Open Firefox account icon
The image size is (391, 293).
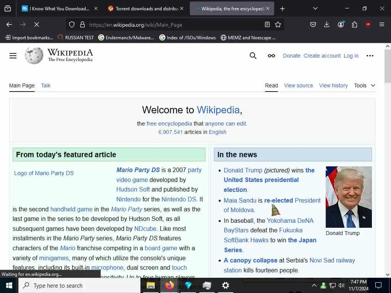341,24
